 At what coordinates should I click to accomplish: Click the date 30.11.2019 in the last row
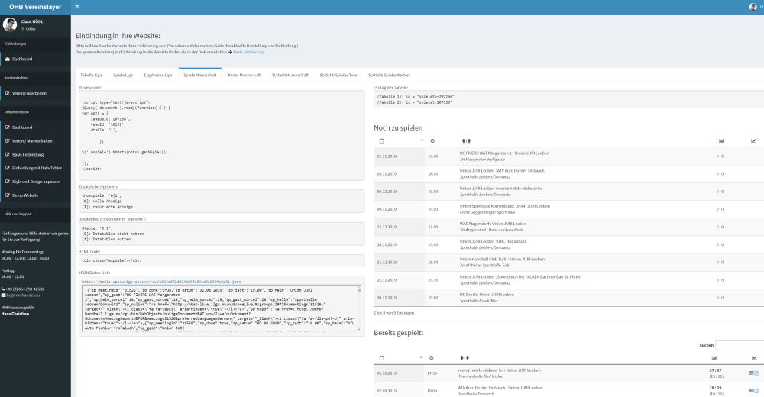pos(387,298)
